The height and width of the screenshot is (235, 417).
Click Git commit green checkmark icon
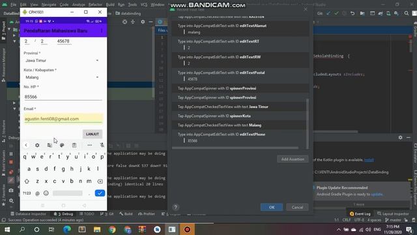coord(336,13)
